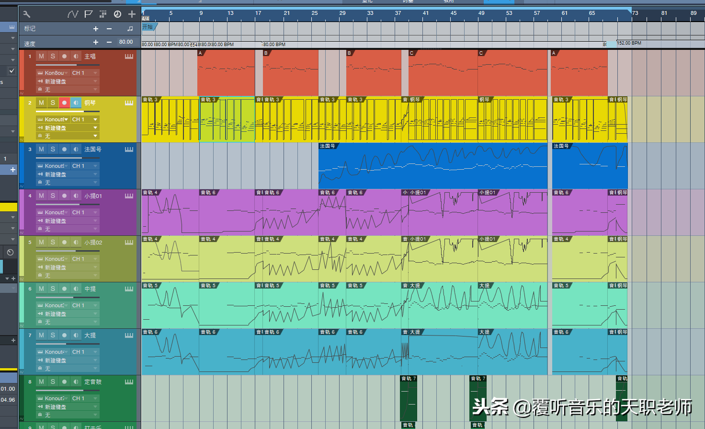Select the 法国号 clip starting at bar 25
This screenshot has height=429, width=705.
pos(433,165)
